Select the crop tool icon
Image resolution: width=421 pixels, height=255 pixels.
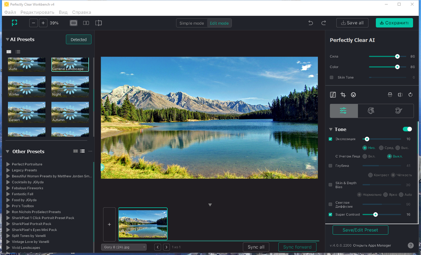pos(343,95)
